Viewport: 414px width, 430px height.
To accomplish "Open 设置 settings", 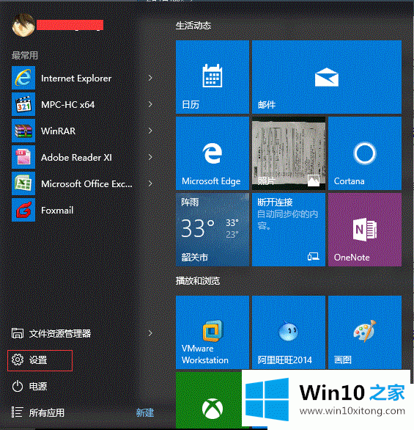I will point(40,360).
